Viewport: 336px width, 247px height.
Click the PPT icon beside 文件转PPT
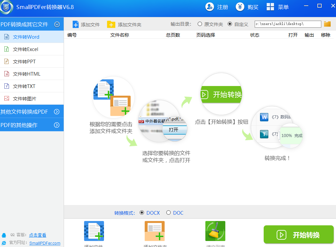[7, 61]
